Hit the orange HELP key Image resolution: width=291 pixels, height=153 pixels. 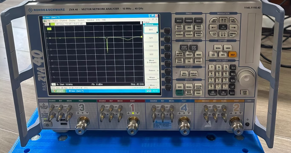[232, 54]
